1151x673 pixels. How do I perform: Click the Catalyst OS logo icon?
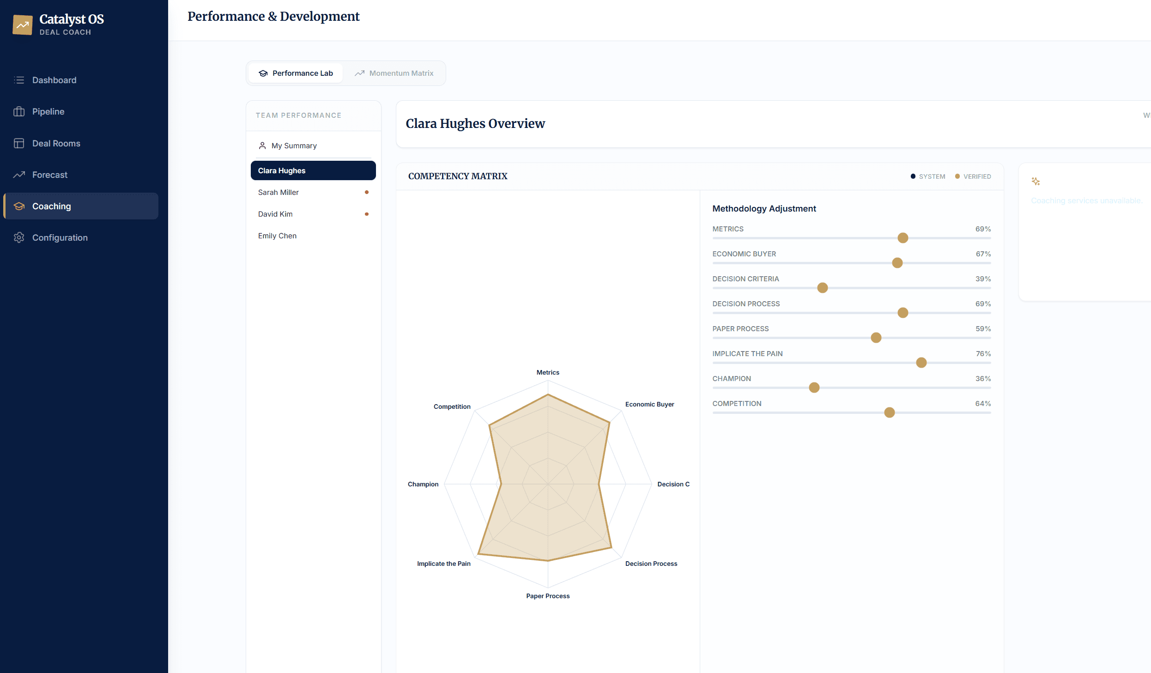click(22, 25)
